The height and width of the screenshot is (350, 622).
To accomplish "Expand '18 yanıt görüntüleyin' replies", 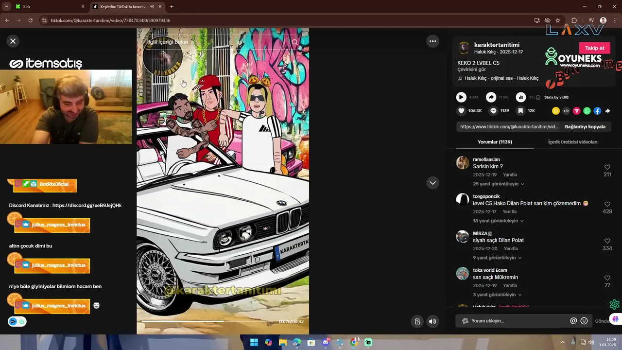I will [x=498, y=221].
